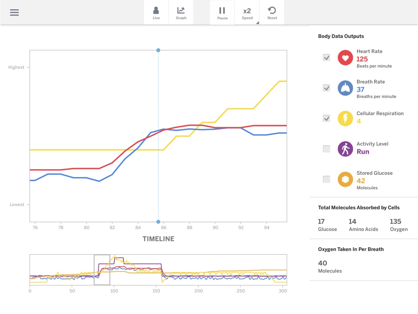
Task: Disable the Cellular Respiration checkbox
Action: tap(326, 118)
